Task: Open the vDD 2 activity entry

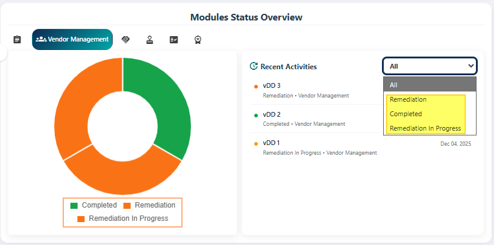Action: (272, 114)
